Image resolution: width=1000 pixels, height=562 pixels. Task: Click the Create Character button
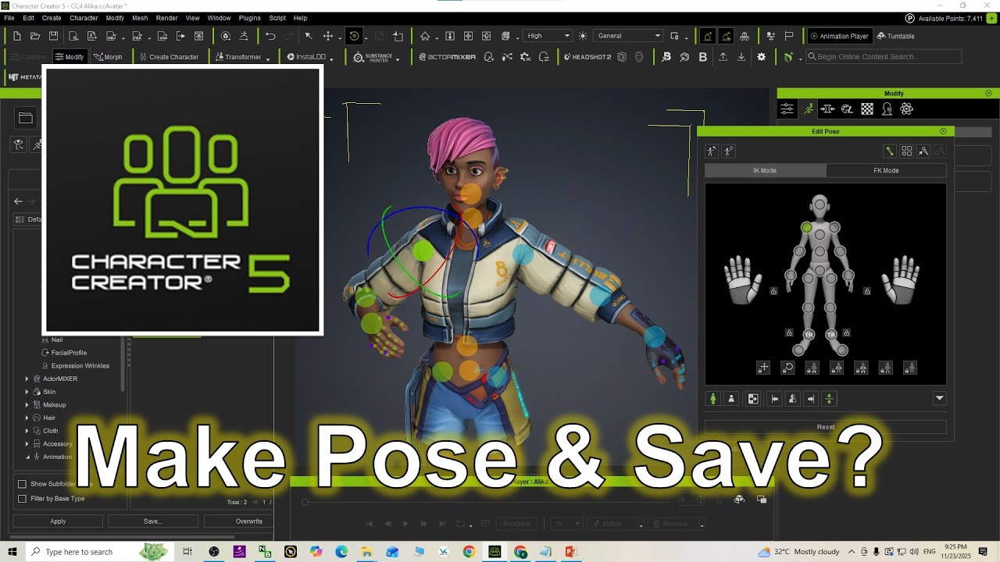coord(169,57)
